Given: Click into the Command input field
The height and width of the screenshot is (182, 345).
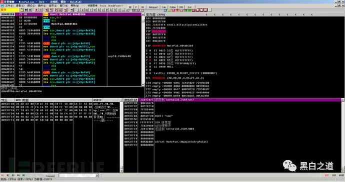Looking at the screenshot, I should point(77,176).
